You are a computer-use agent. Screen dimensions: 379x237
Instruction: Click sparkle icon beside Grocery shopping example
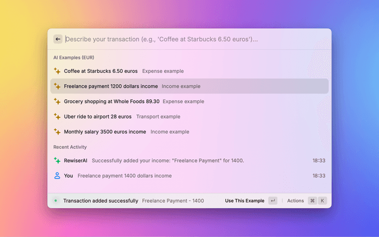click(x=57, y=101)
